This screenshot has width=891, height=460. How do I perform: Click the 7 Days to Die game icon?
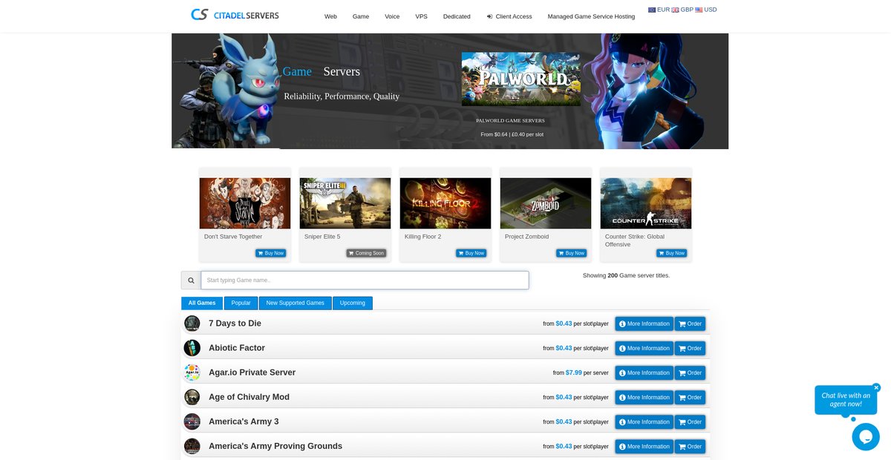tap(192, 323)
